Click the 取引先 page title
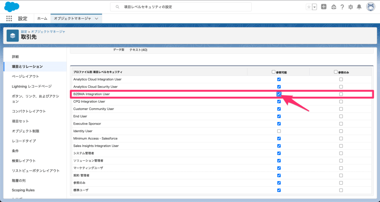 pyautogui.click(x=29, y=37)
